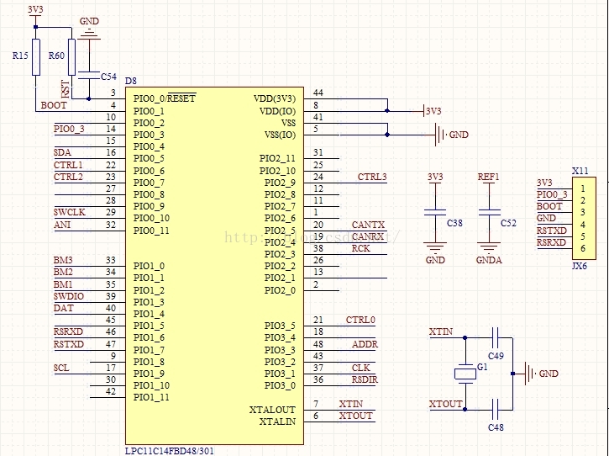This screenshot has width=609, height=456.
Task: Click the GND symbol on the VSS line
Action: [x=441, y=135]
